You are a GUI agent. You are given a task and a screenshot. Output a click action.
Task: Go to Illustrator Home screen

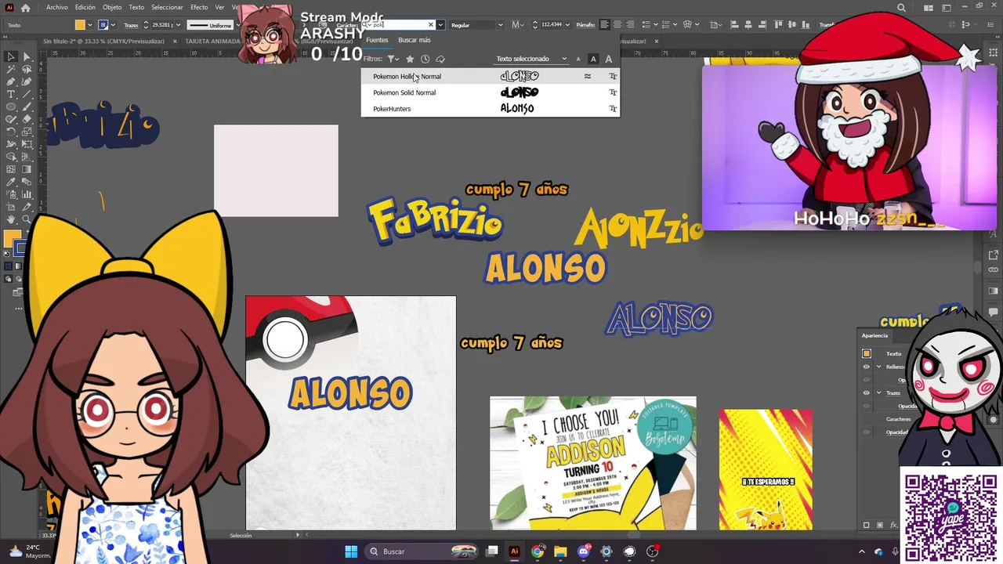pyautogui.click(x=25, y=7)
